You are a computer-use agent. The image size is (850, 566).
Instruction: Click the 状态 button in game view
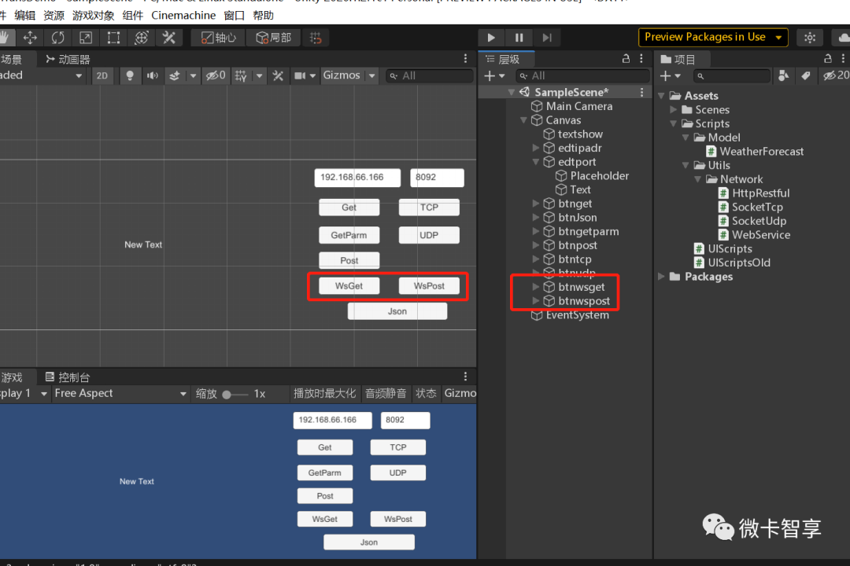(x=426, y=393)
